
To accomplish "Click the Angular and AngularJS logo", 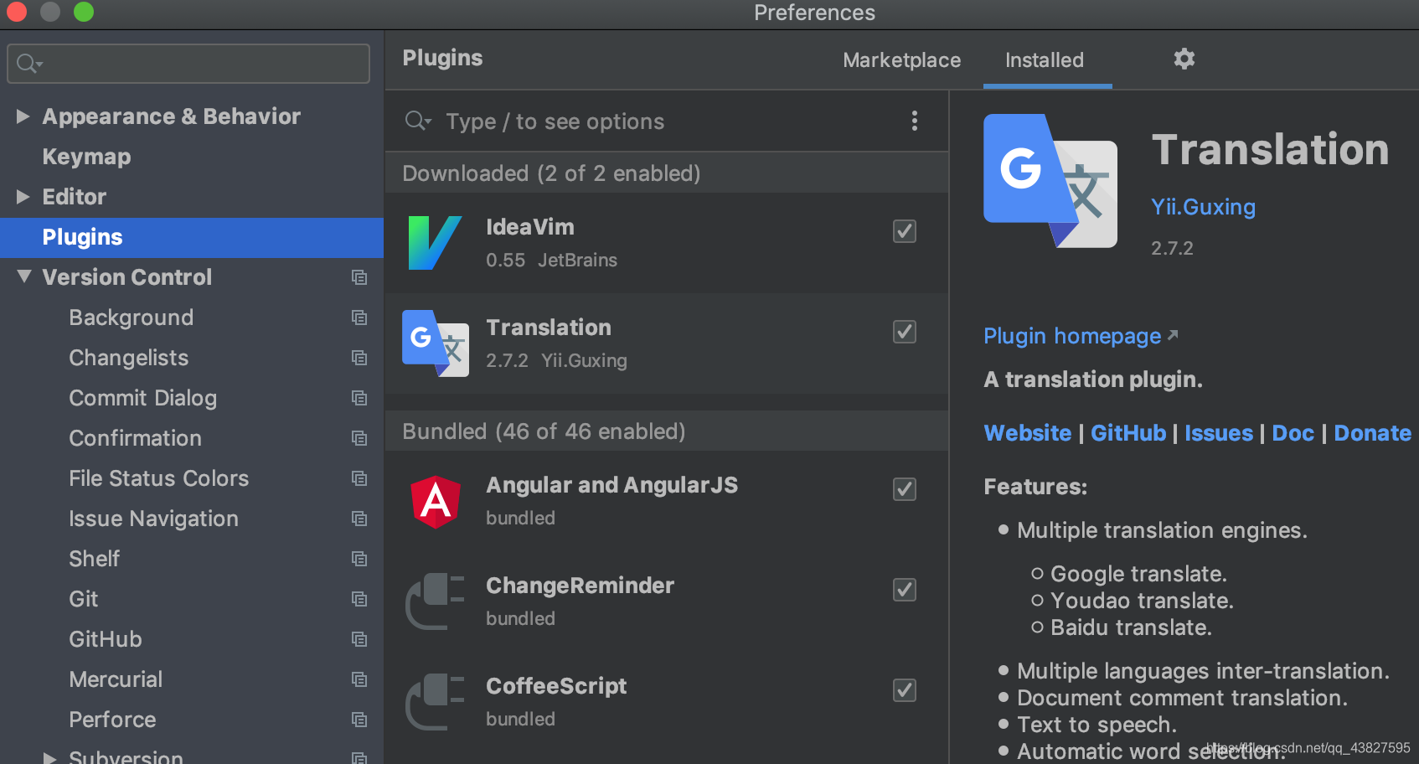I will (x=436, y=502).
